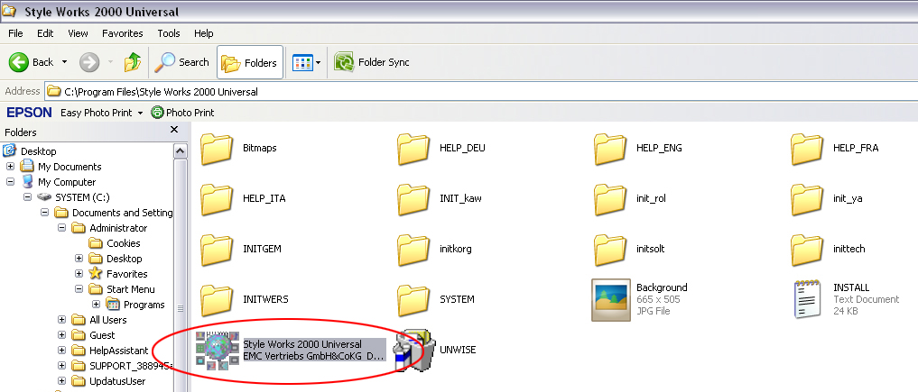The image size is (918, 392).
Task: Open the Search pane
Action: [181, 62]
